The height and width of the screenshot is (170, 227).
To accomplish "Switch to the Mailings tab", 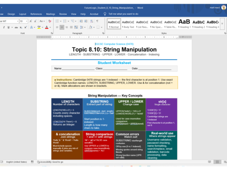I will (x=50, y=14).
